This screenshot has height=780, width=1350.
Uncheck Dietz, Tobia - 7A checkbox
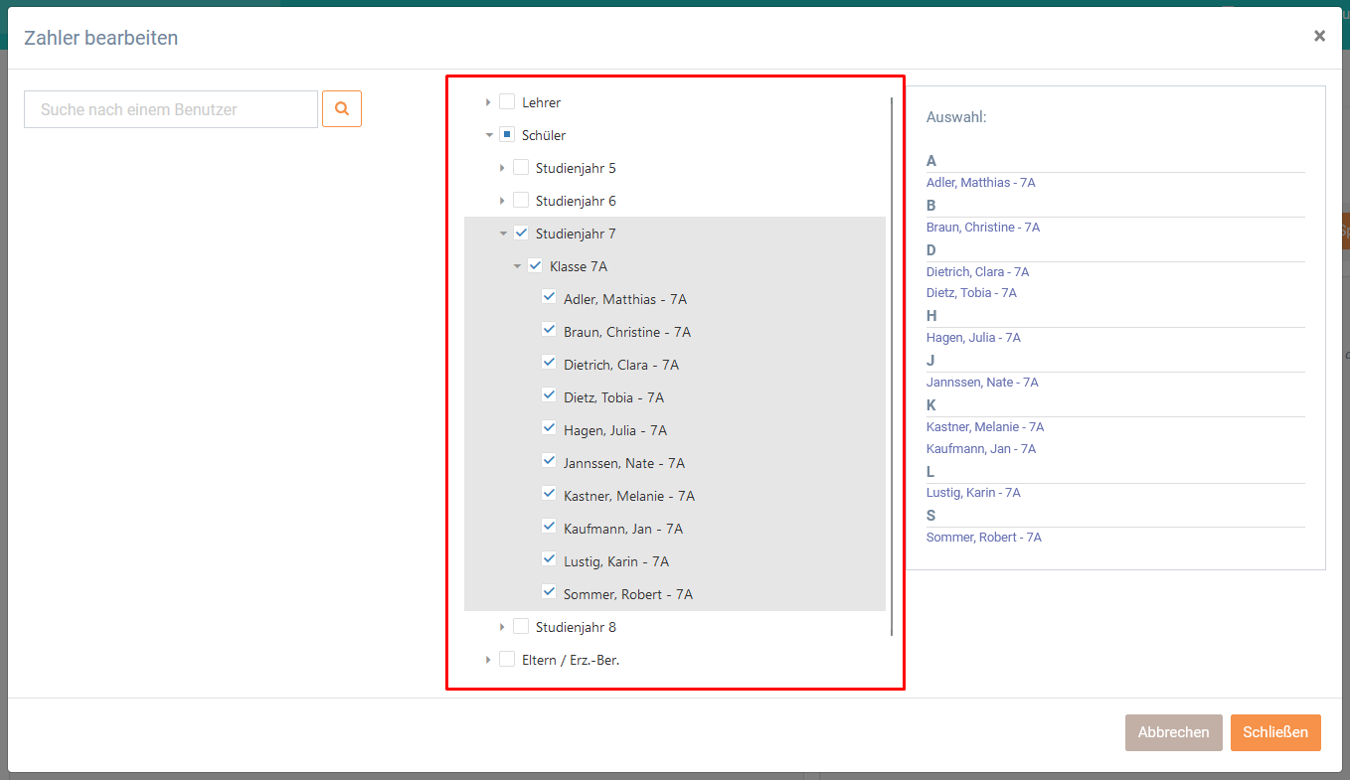tap(549, 396)
